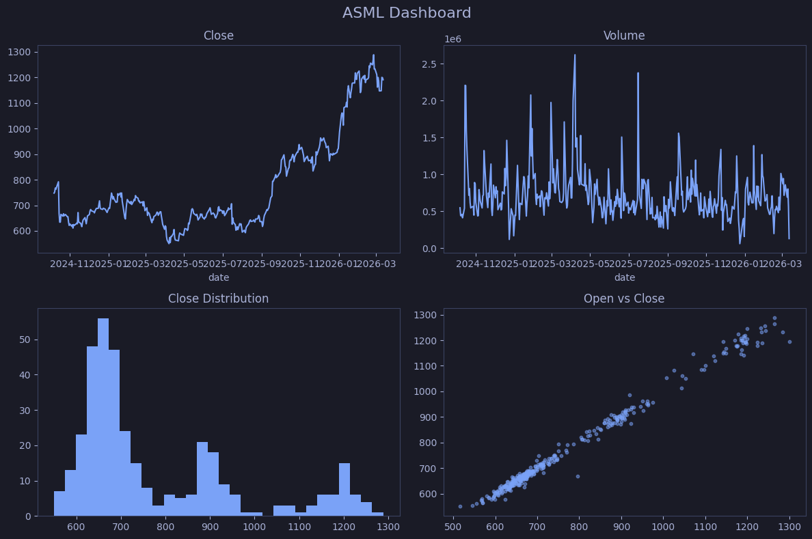Screen dimensions: 812x539
Task: Click the 40 y-tick on Close Distribution
Action: click(x=25, y=375)
